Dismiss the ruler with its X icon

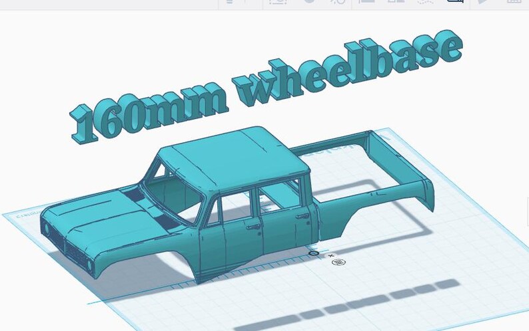[331, 256]
